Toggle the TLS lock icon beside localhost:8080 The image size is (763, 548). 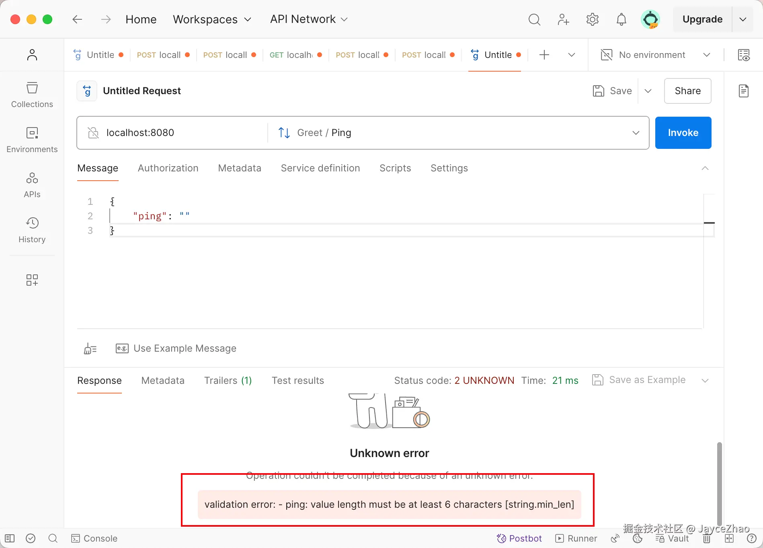(x=93, y=133)
